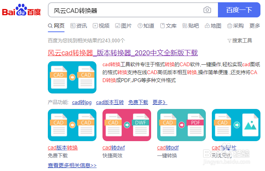Select the 网页 tab
Screen dimensions: 265x171
tap(56, 26)
